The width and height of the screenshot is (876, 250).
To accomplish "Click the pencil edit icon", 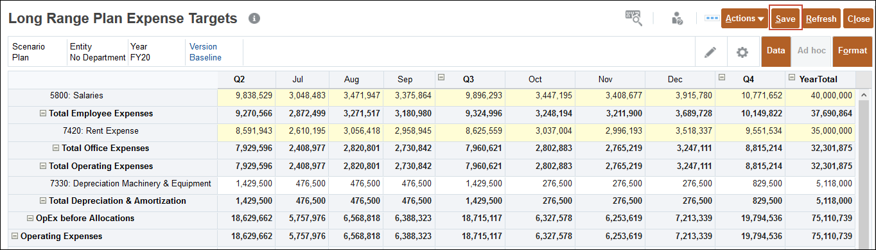I will (710, 52).
